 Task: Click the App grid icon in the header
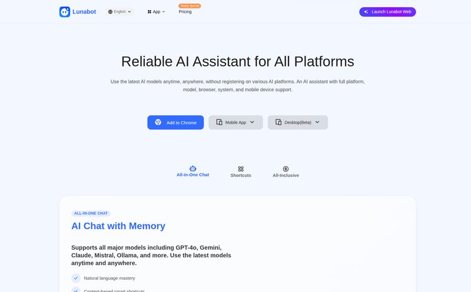coord(150,12)
